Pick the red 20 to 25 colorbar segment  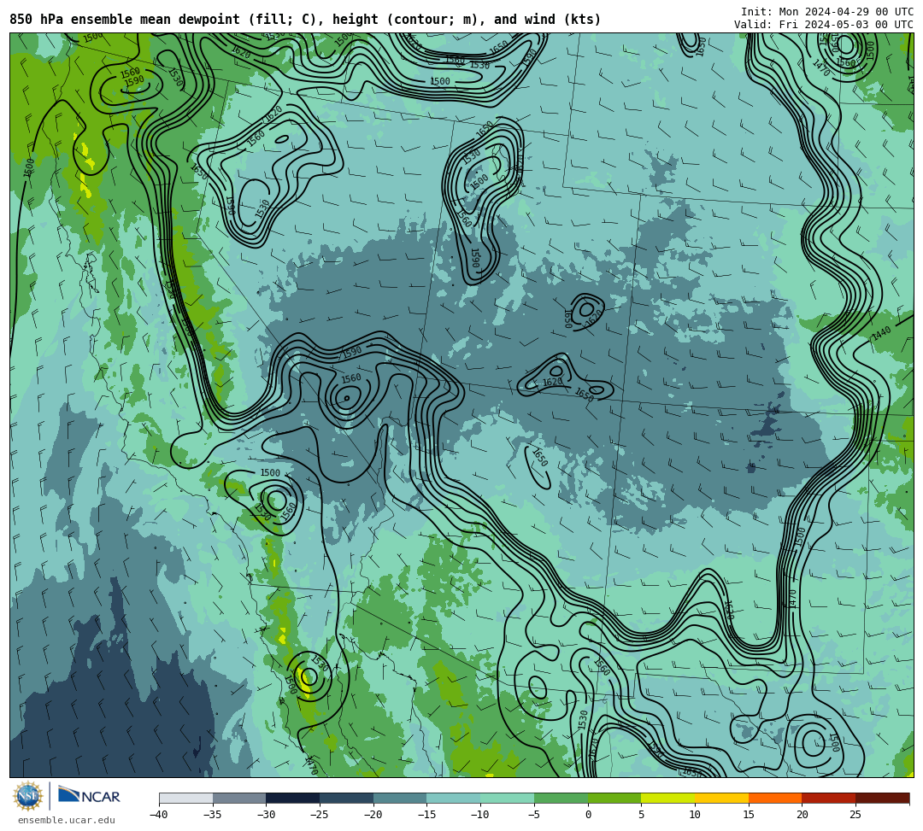click(829, 798)
